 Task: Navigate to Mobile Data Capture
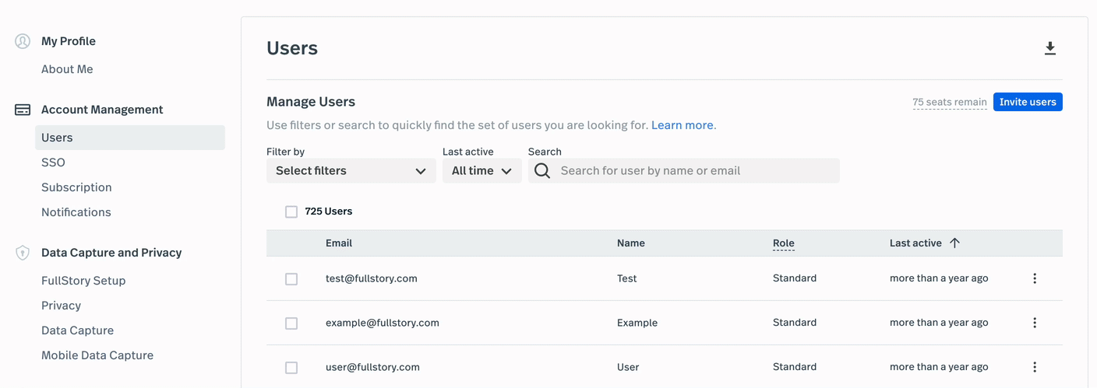coord(97,355)
